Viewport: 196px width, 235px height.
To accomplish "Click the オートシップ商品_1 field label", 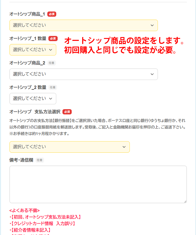I will pos(27,14).
